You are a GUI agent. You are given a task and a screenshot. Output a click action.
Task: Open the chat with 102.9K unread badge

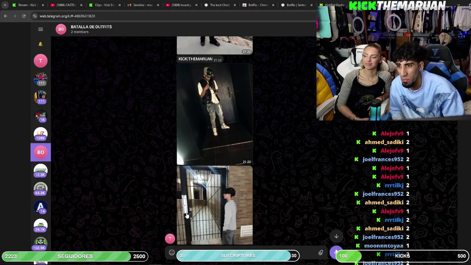point(40,244)
